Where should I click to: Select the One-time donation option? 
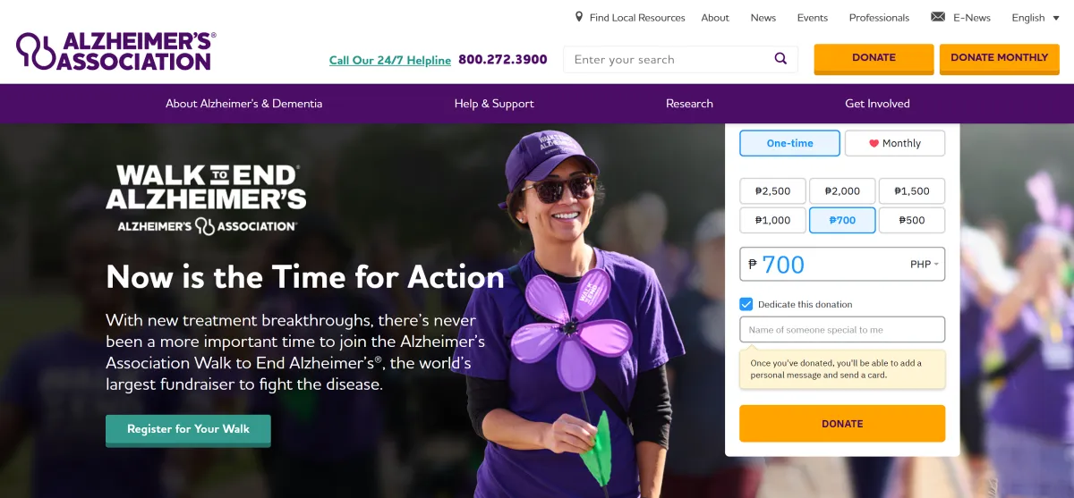(789, 143)
